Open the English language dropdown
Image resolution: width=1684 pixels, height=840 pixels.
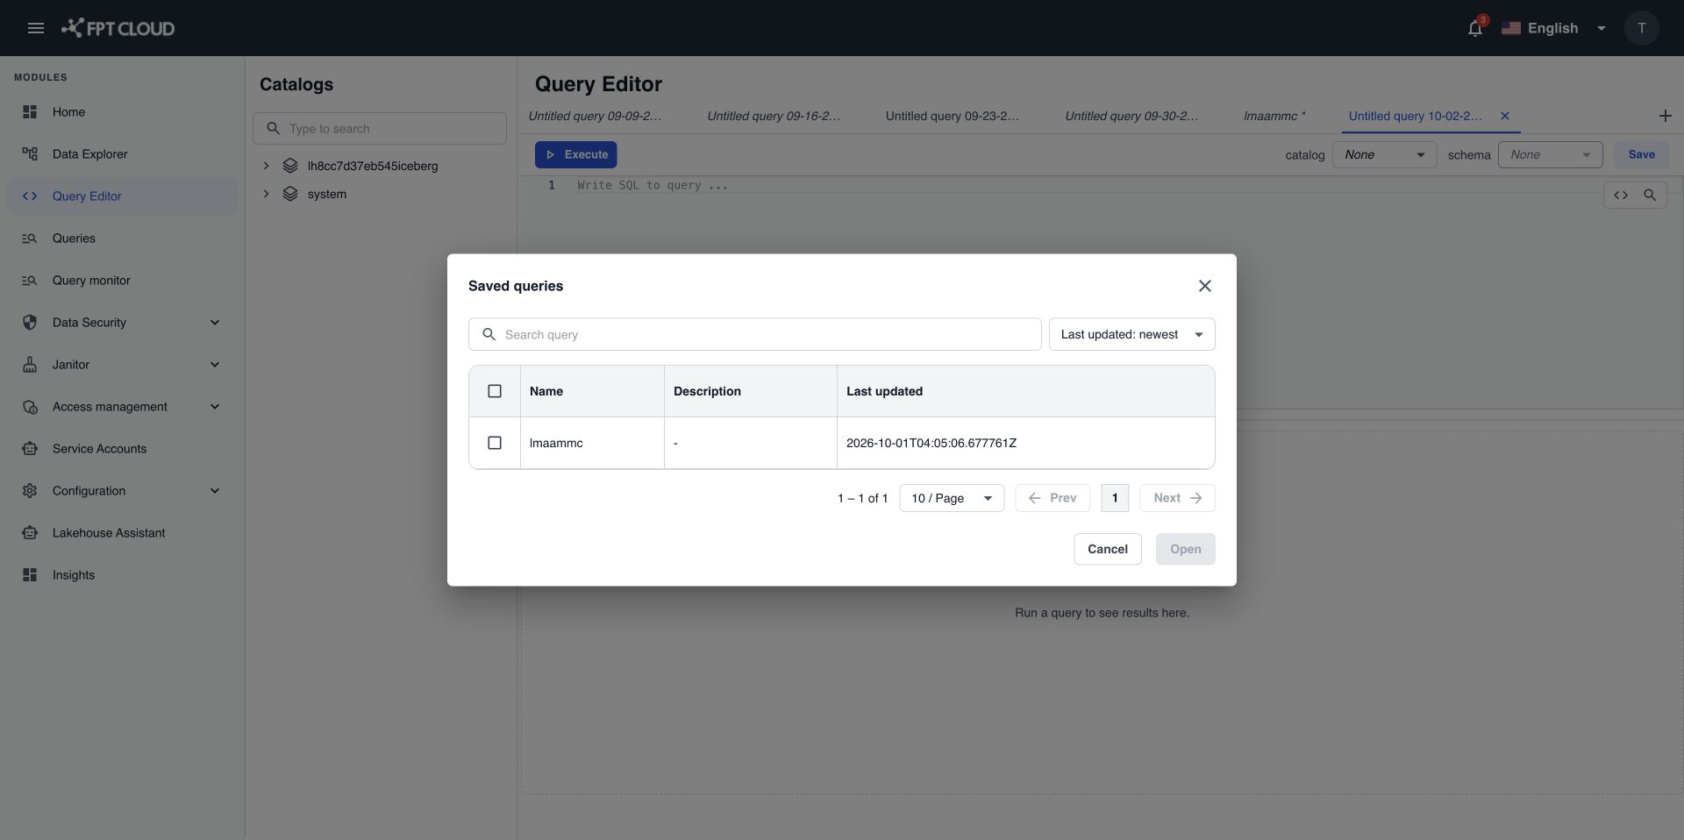[x=1553, y=28]
